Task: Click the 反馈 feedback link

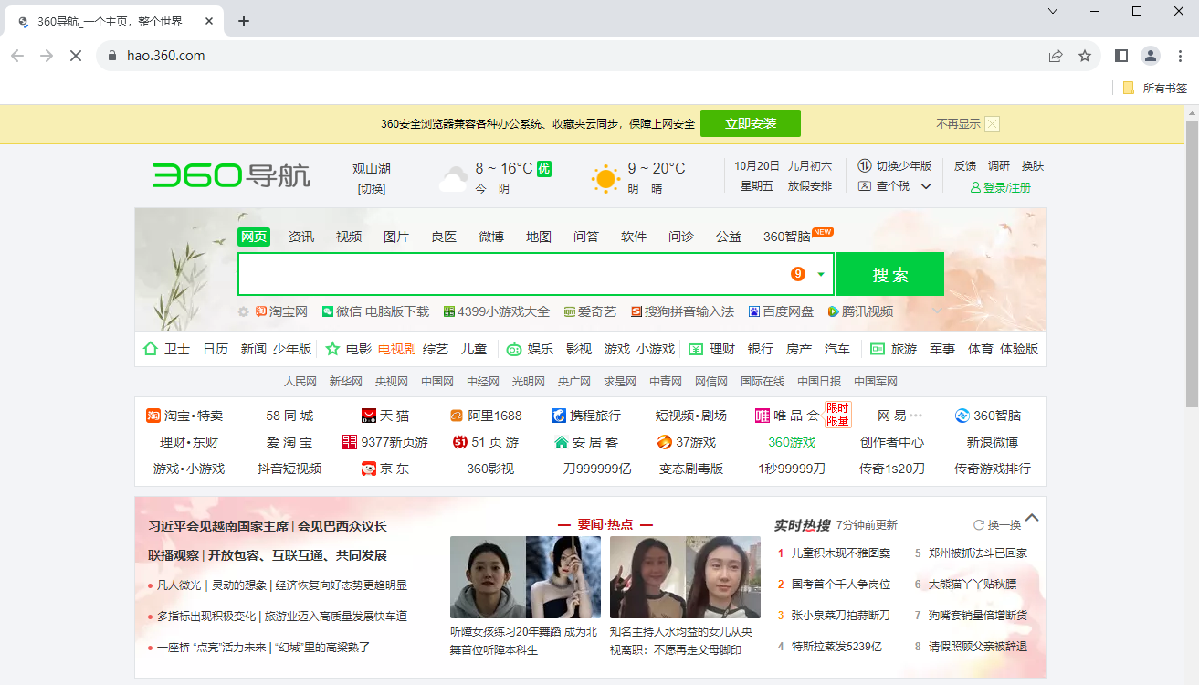Action: pyautogui.click(x=965, y=166)
